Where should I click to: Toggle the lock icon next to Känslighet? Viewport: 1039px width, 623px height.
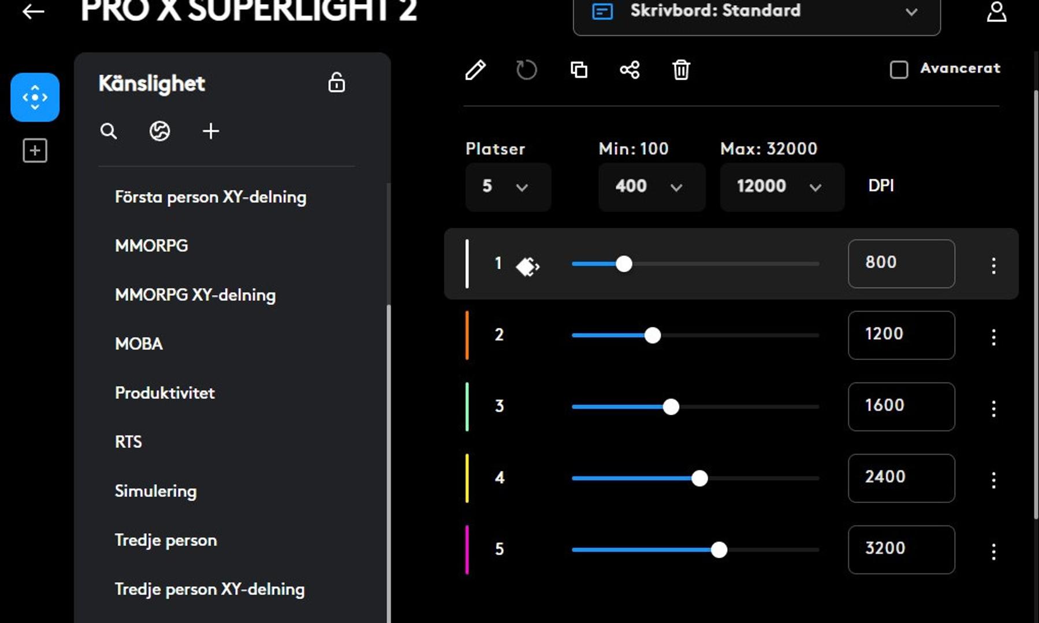click(x=337, y=82)
